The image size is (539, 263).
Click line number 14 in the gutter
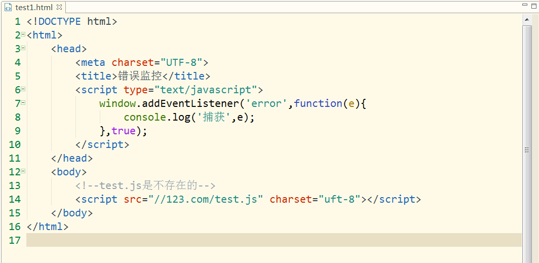pos(15,199)
